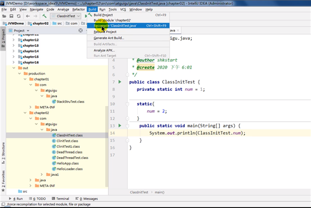Image resolution: width=311 pixels, height=208 pixels.
Task: Click com breadcrumb in navigation bar
Action: coord(72,23)
